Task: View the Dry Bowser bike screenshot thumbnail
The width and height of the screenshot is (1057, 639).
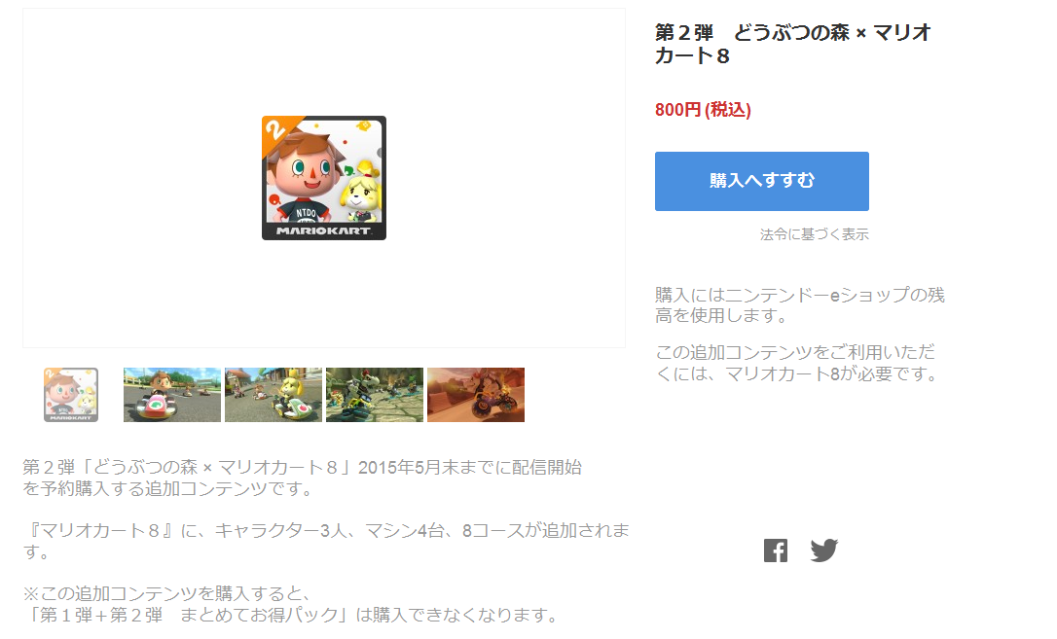Action: click(374, 395)
